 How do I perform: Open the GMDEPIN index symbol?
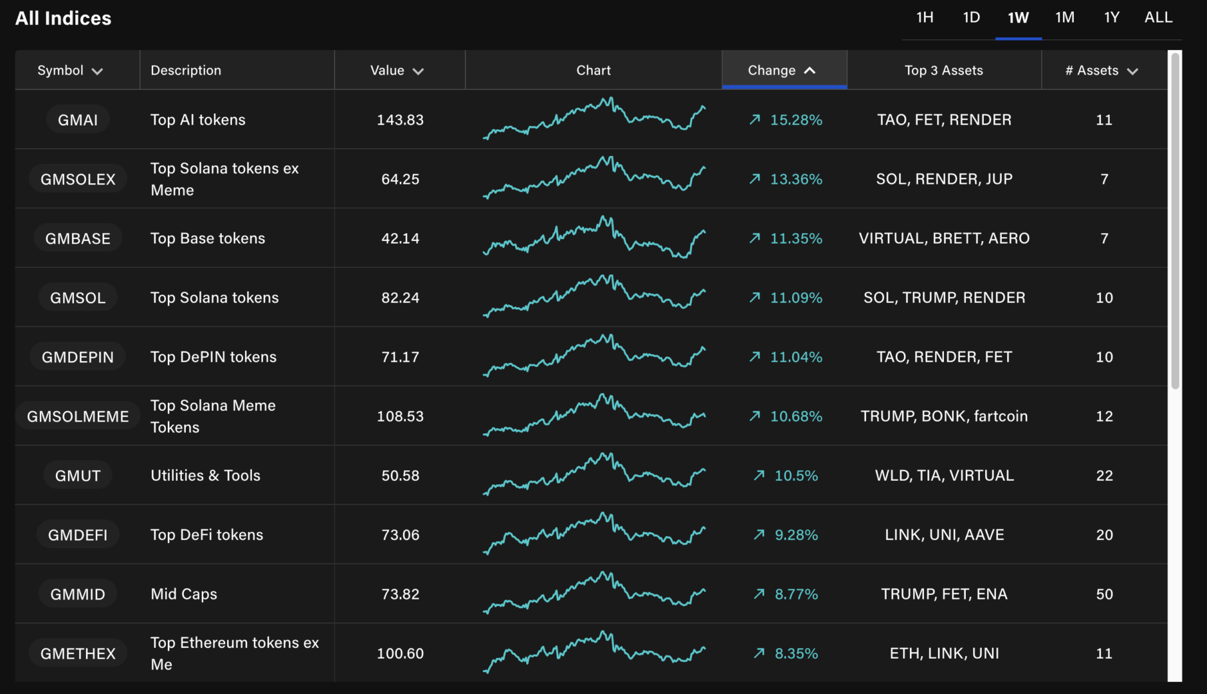click(78, 357)
